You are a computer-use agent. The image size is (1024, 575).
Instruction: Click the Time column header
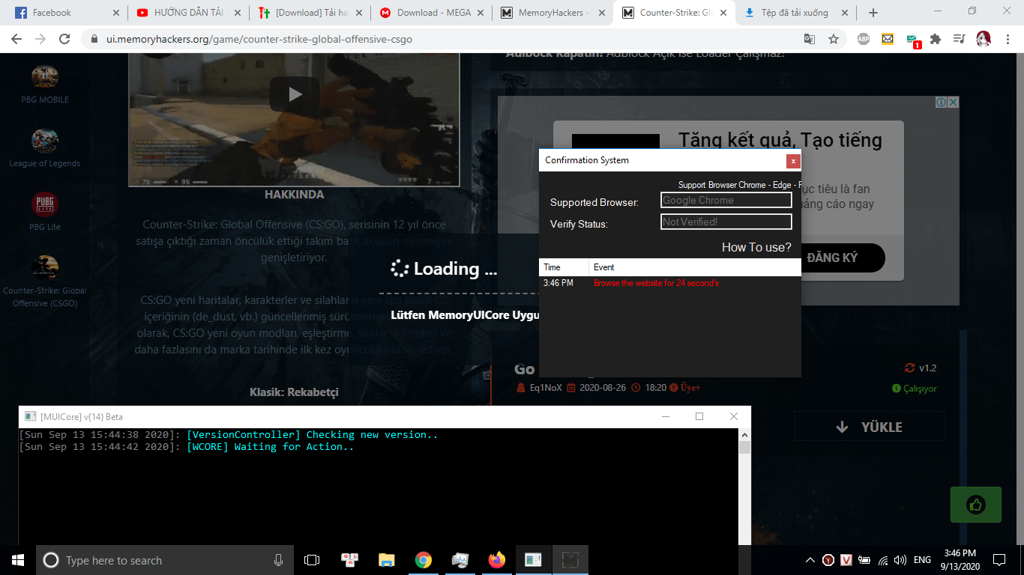click(564, 267)
